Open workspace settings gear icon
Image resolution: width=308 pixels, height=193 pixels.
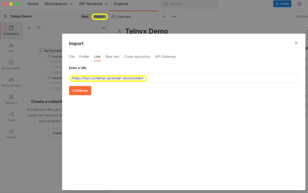coord(299,4)
